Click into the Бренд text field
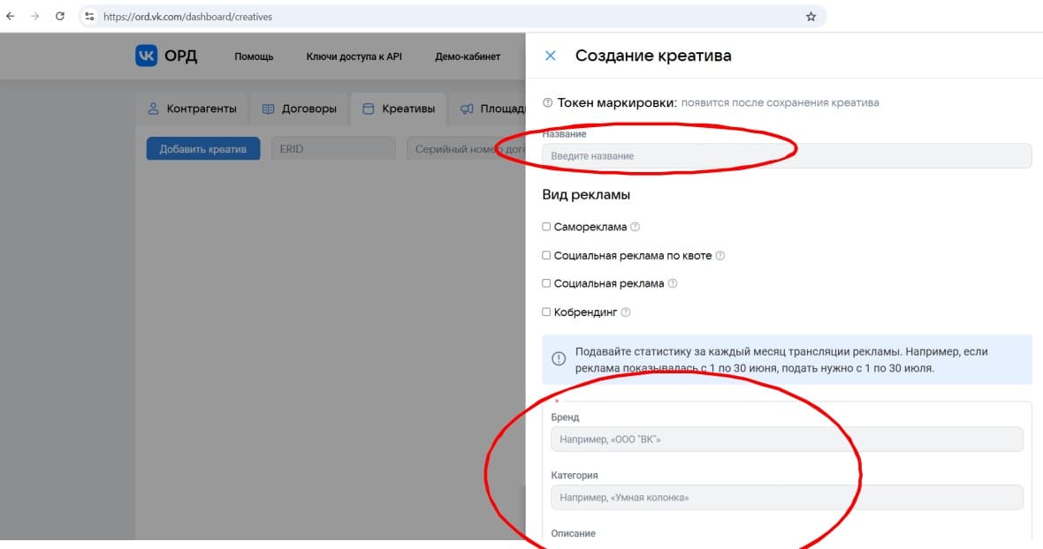 pyautogui.click(x=787, y=440)
